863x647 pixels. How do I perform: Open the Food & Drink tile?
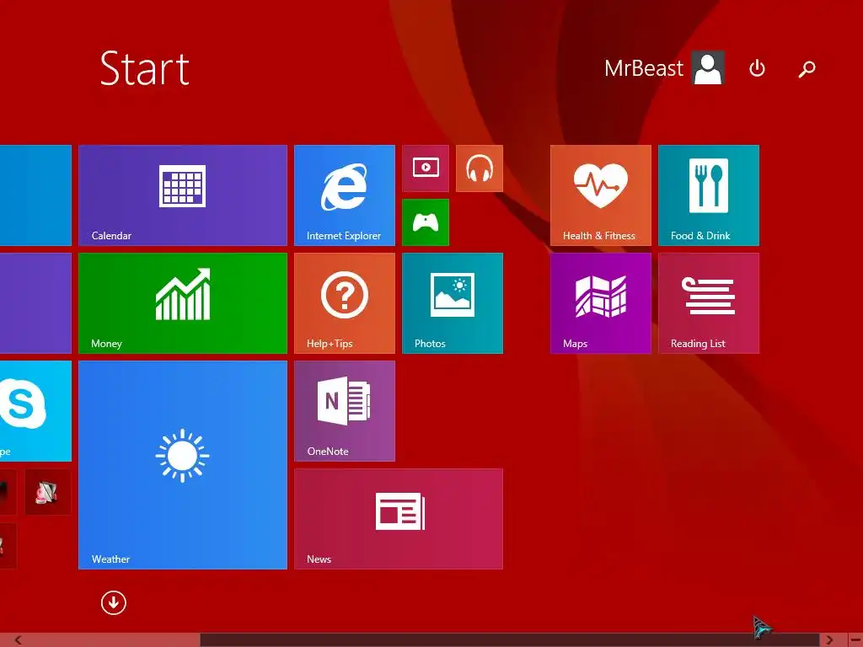708,195
